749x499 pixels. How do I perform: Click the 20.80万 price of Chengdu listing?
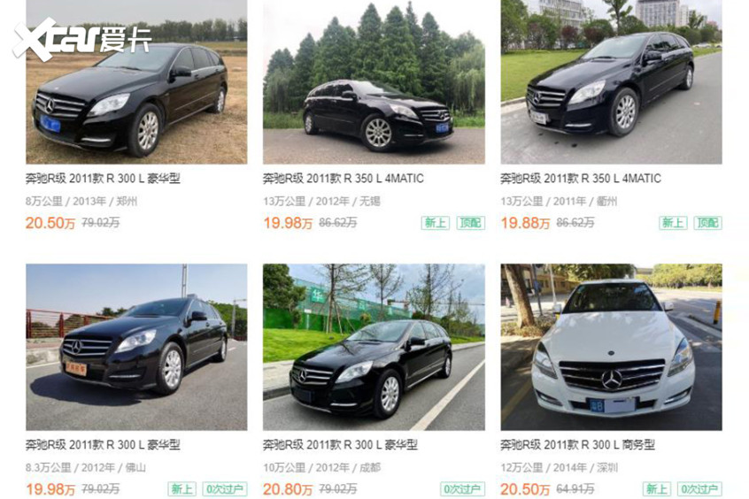point(288,489)
